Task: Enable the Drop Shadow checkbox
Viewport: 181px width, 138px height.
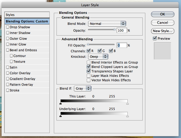Action: 8,27
